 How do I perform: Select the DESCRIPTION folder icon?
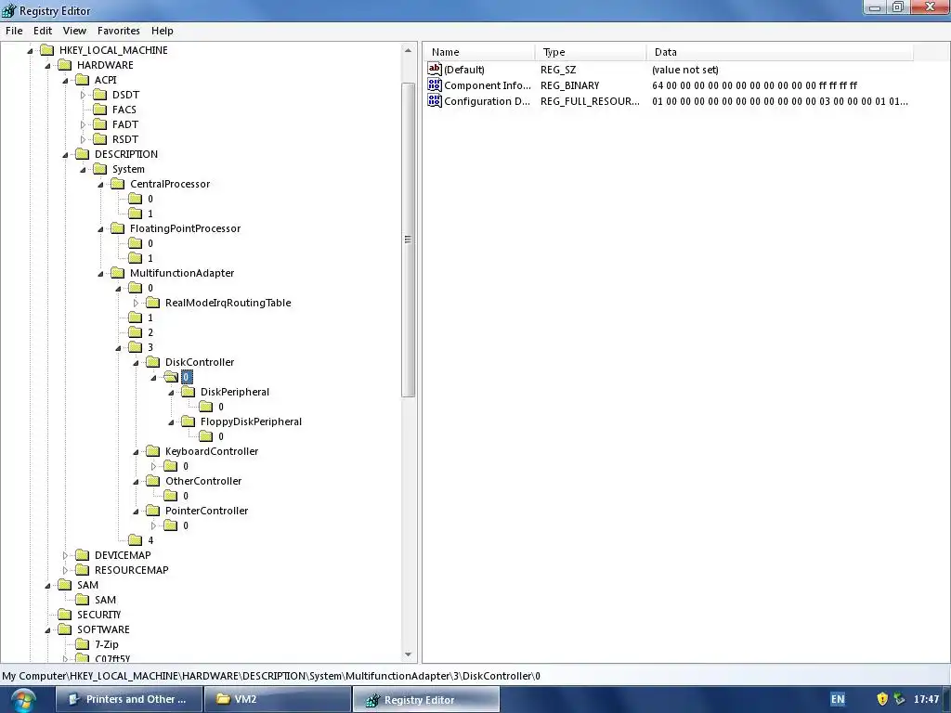[x=83, y=154]
